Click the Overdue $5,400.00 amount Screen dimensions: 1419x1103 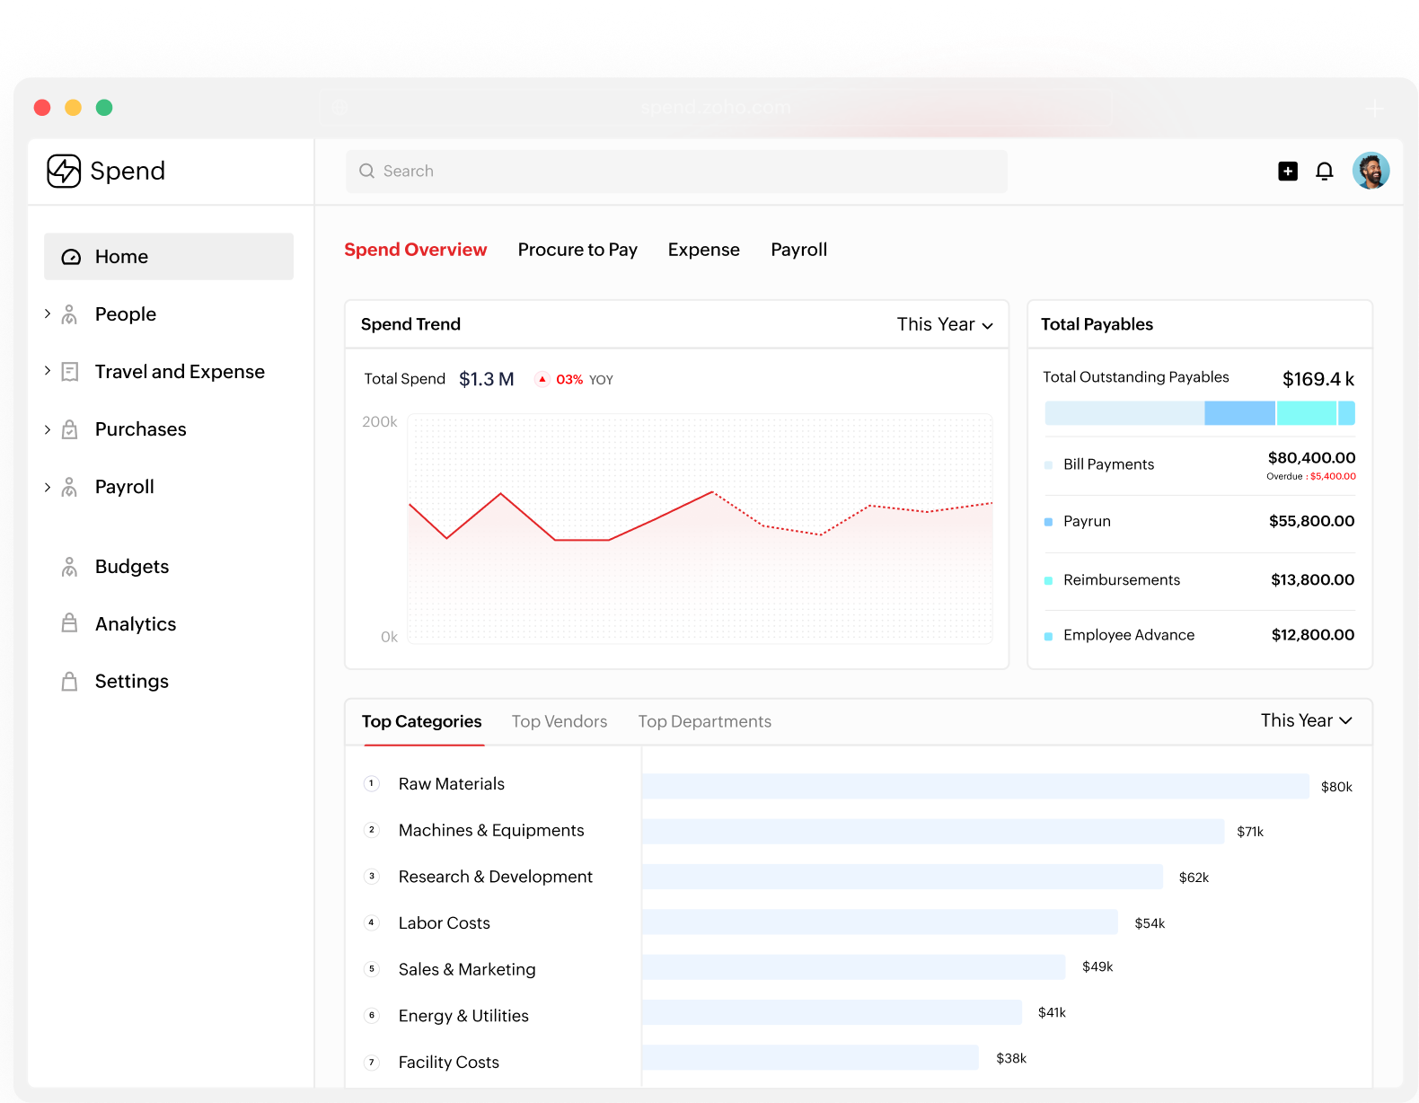click(1333, 476)
